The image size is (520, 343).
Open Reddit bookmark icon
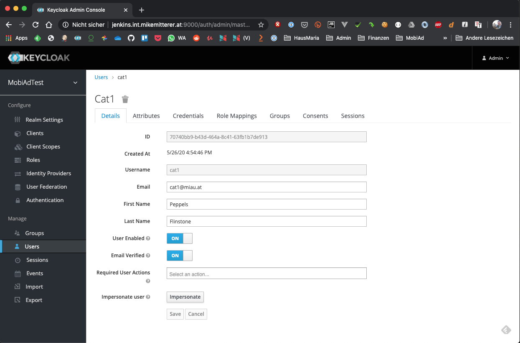pyautogui.click(x=196, y=38)
